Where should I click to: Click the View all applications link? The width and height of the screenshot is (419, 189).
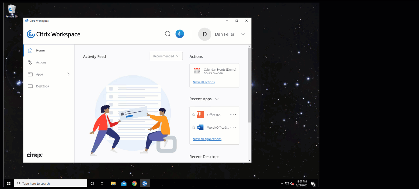(207, 139)
